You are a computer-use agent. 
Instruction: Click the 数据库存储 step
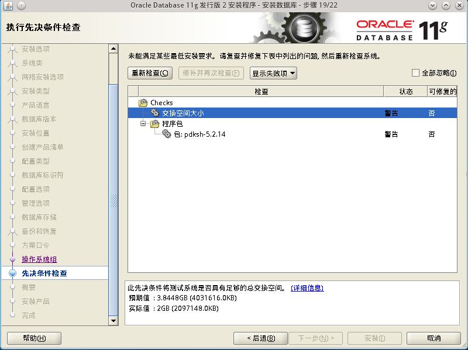pos(39,217)
